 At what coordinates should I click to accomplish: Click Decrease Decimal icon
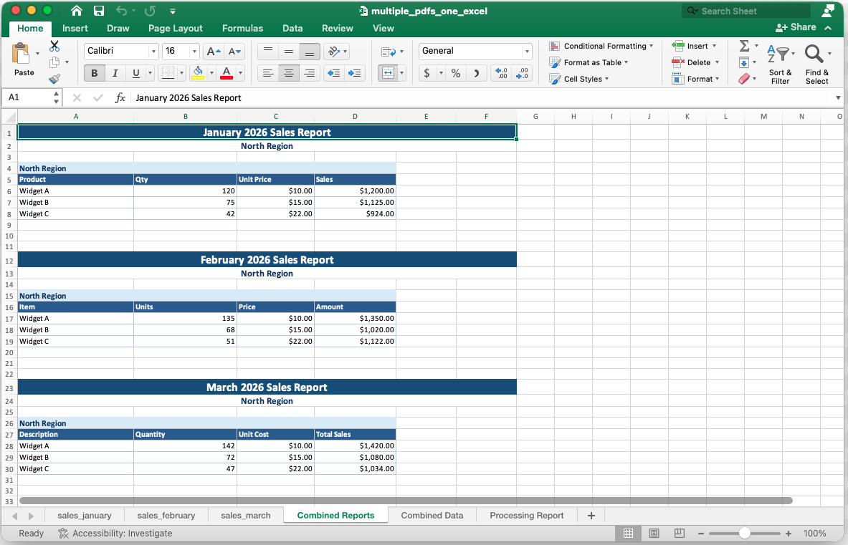[x=522, y=73]
